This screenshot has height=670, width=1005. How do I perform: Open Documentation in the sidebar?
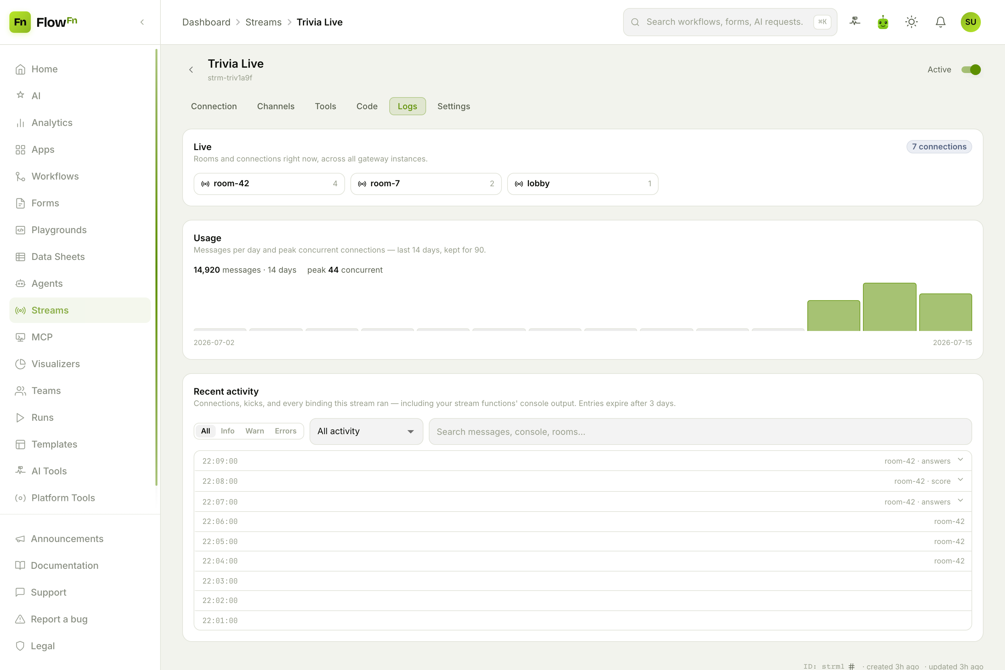80,565
